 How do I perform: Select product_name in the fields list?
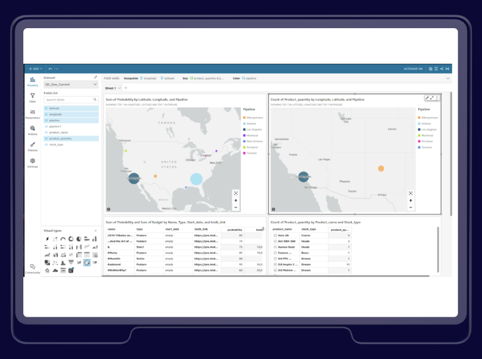coord(58,132)
